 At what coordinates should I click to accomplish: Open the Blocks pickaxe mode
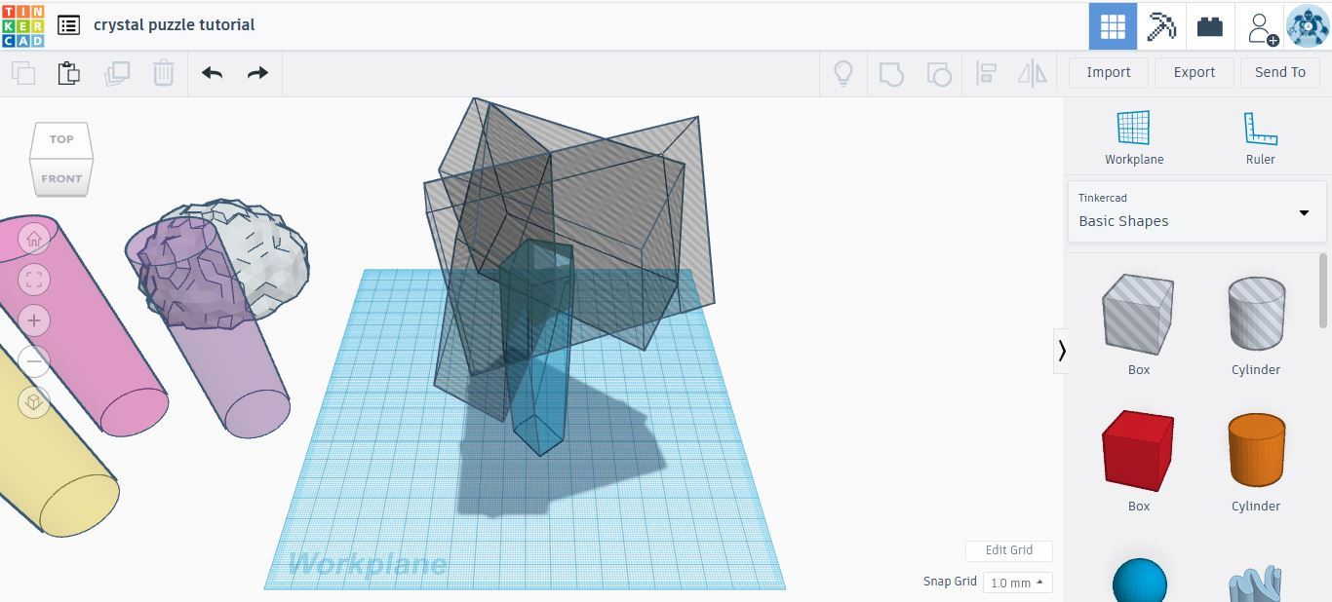[x=1161, y=26]
